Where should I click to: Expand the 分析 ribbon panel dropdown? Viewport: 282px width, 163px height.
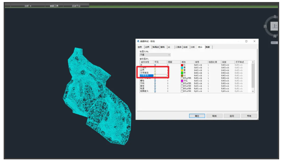(28, 6)
